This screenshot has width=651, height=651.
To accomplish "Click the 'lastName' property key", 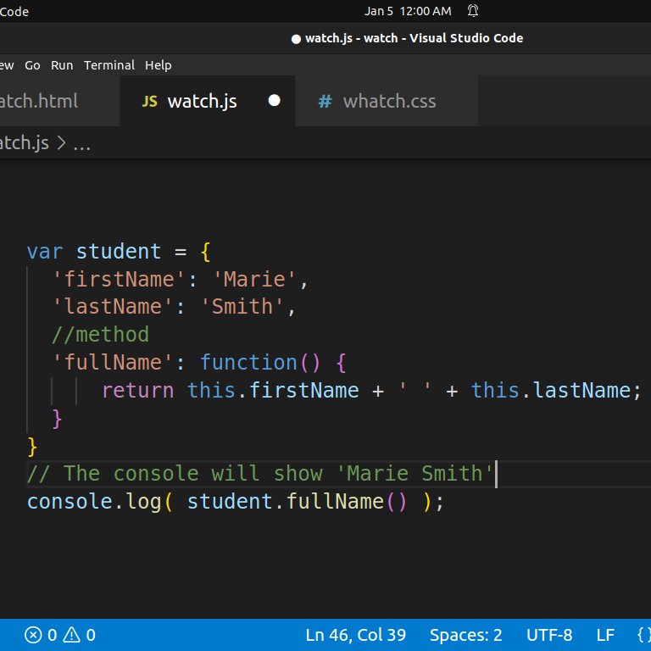I will (x=113, y=307).
